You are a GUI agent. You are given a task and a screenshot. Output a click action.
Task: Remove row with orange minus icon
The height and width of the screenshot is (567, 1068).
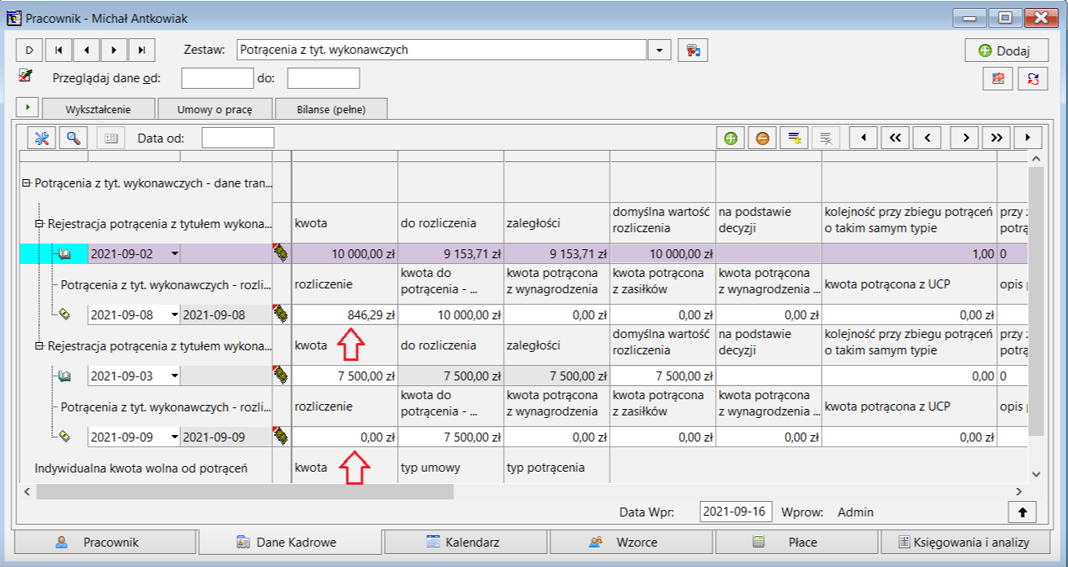[762, 138]
